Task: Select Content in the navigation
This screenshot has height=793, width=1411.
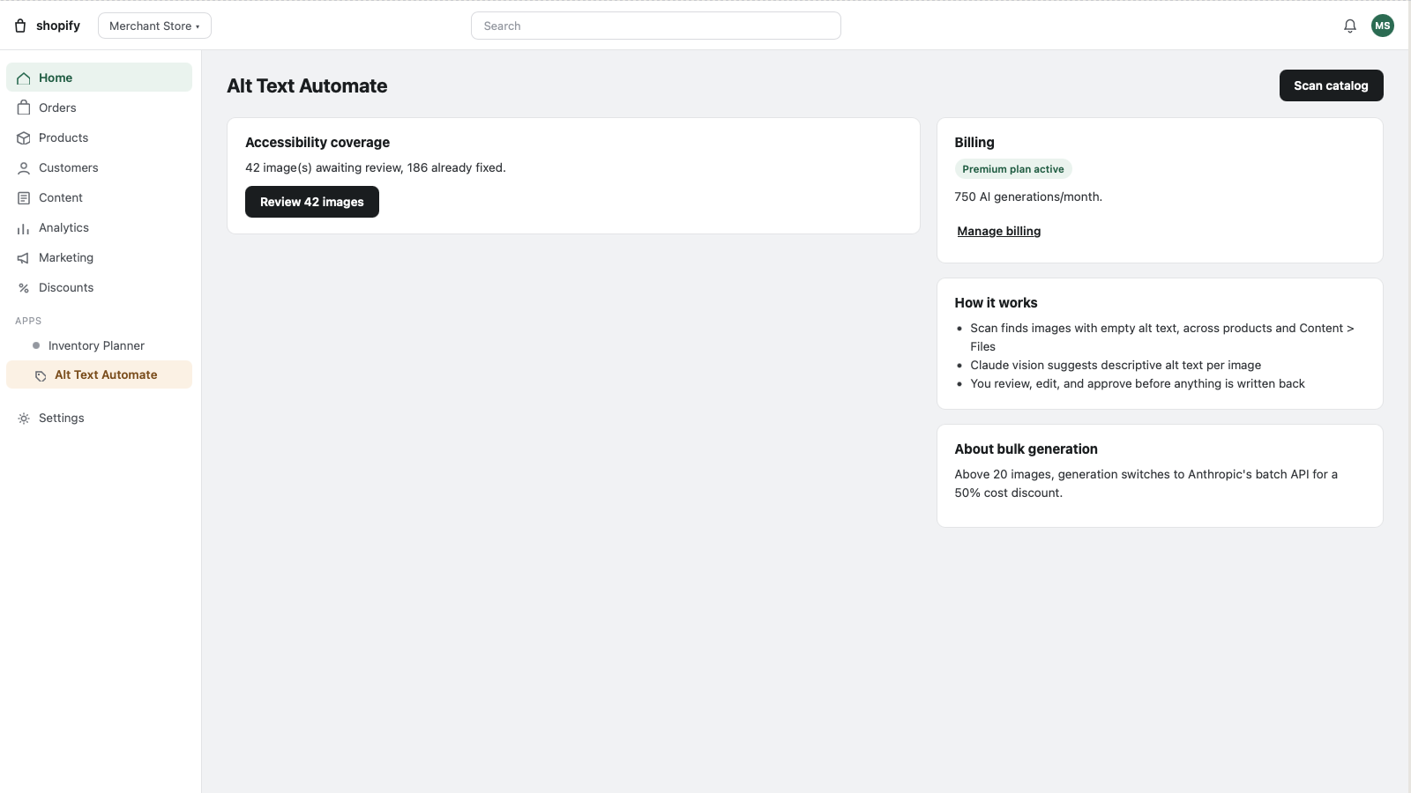Action: point(99,197)
